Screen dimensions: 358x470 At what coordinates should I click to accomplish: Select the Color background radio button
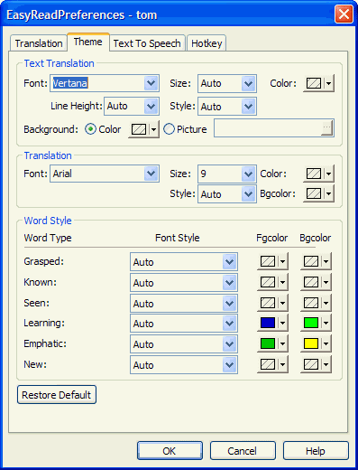tap(90, 129)
